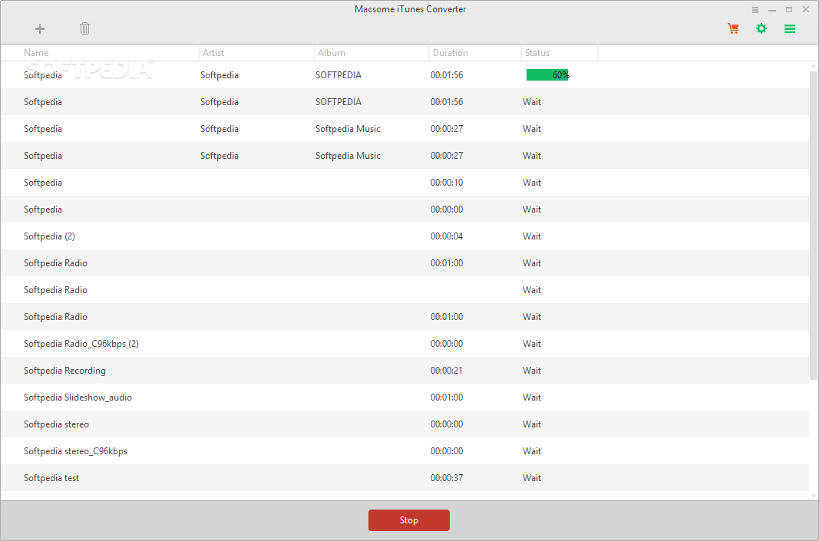Image resolution: width=819 pixels, height=541 pixels.
Task: Open settings via the green gear icon
Action: pyautogui.click(x=761, y=28)
